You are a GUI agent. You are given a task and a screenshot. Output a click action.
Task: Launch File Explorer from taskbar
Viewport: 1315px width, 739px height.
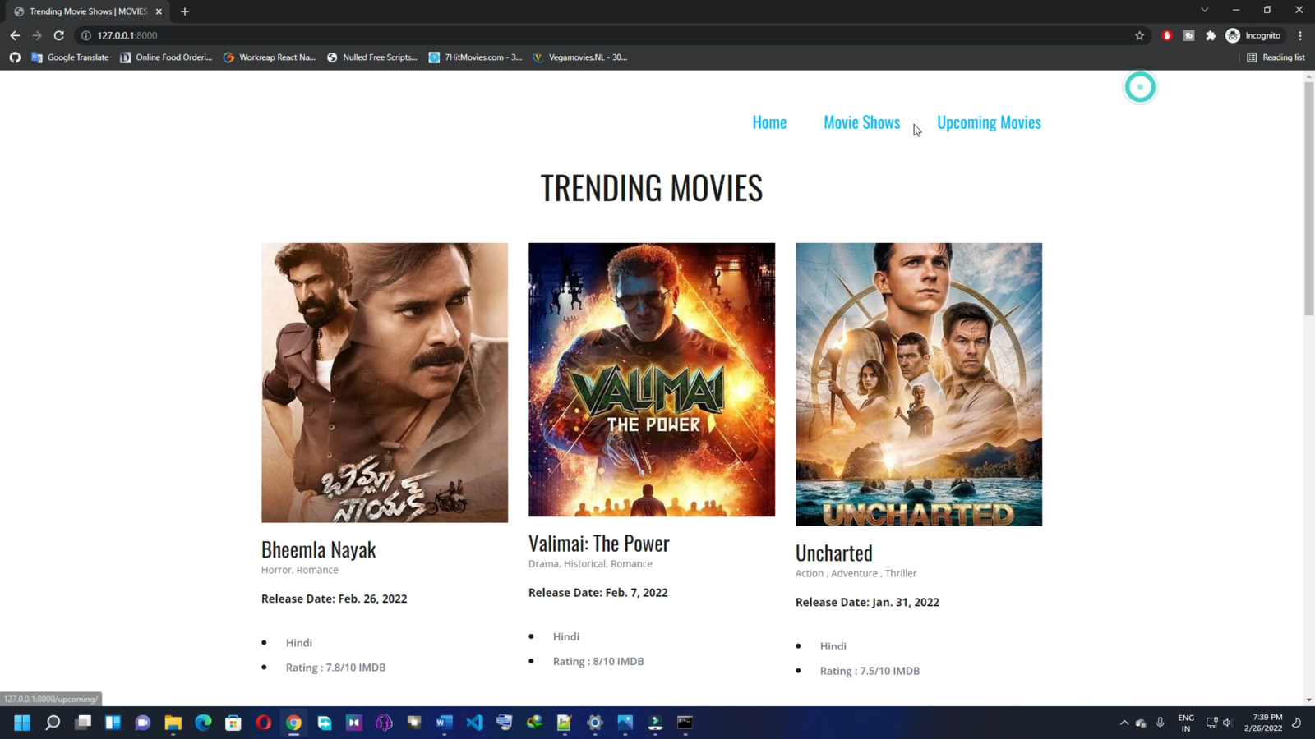173,723
